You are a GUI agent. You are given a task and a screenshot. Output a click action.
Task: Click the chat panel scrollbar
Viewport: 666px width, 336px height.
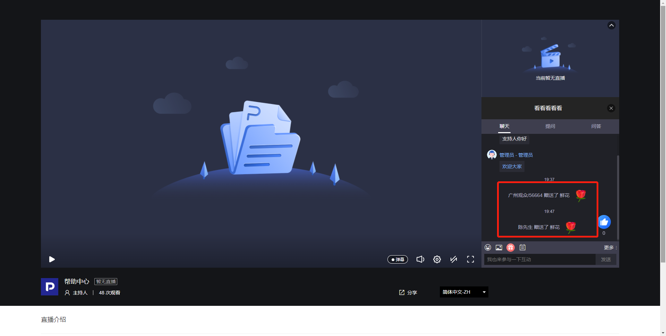tap(618, 198)
